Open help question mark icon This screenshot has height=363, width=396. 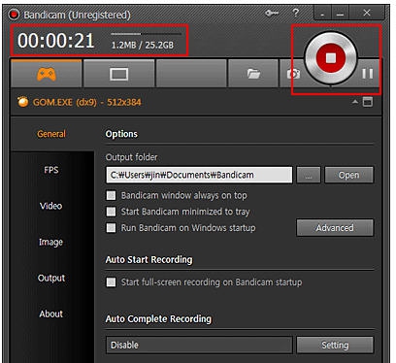click(x=295, y=13)
